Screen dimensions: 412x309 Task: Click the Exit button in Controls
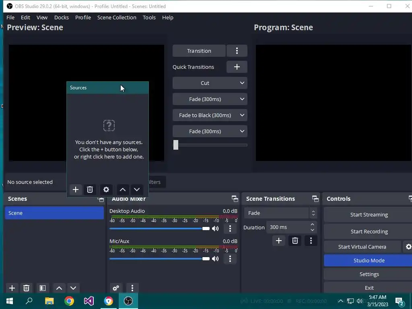coord(369,288)
